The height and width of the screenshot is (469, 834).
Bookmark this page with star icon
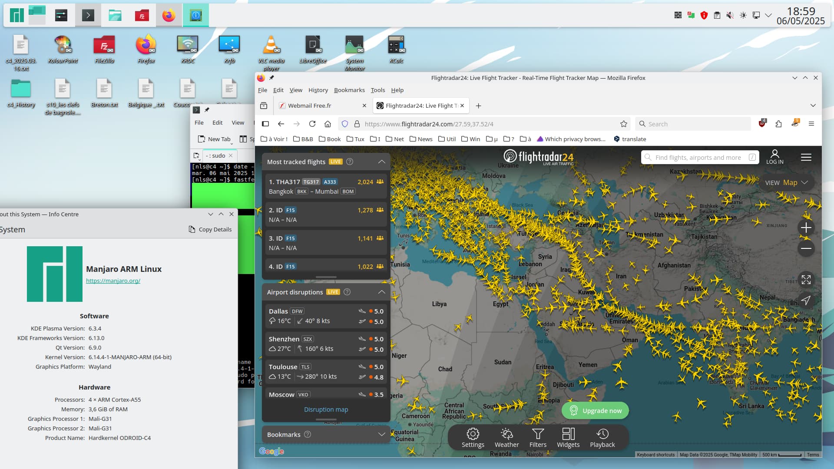624,124
